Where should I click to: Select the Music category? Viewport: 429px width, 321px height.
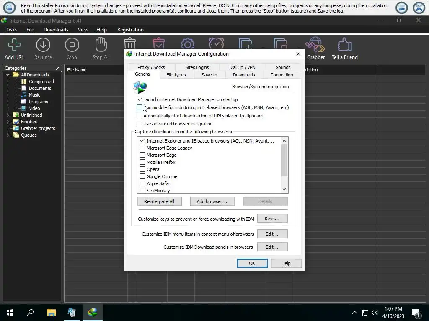pos(31,95)
